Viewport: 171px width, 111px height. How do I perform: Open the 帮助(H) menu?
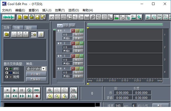coord(88,10)
